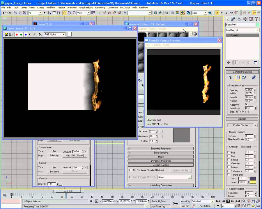Open the Modifiers menu
This screenshot has width=262, height=209.
tap(51, 8)
